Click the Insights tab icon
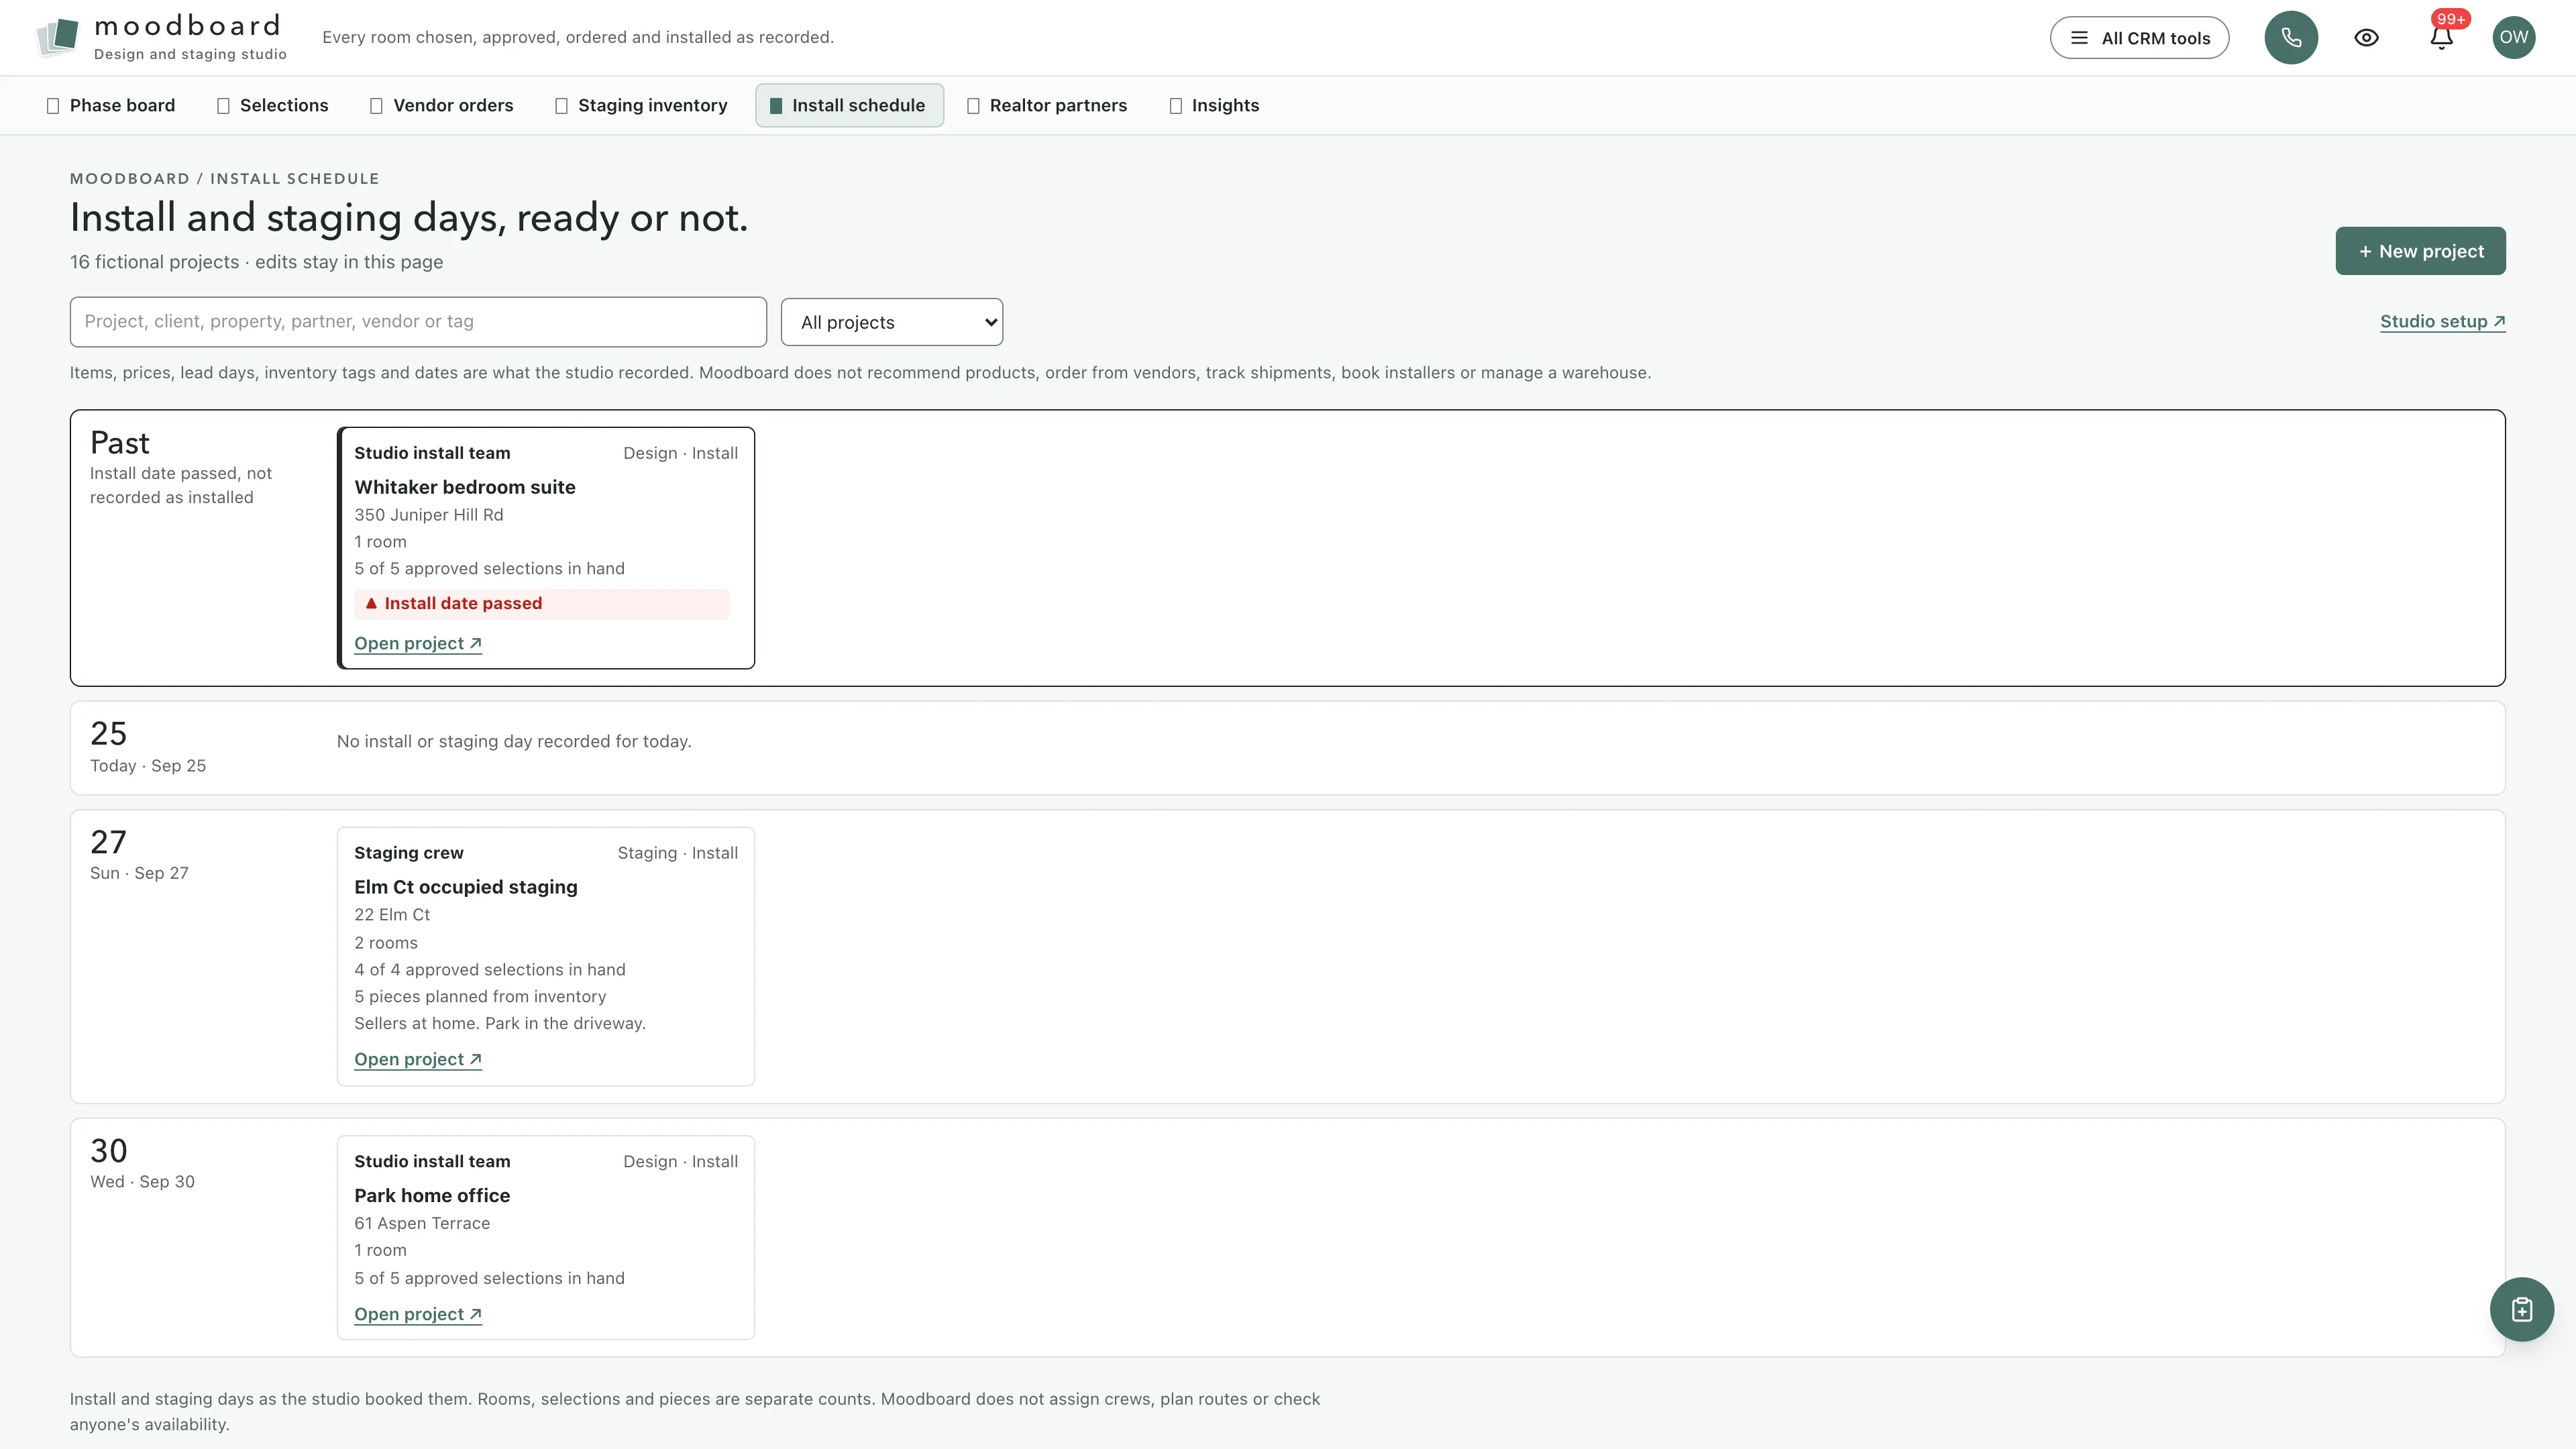Viewport: 2576px width, 1449px height. (1175, 106)
